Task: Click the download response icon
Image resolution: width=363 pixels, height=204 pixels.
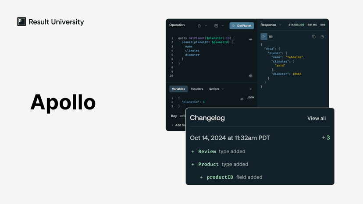Action: coord(322,37)
